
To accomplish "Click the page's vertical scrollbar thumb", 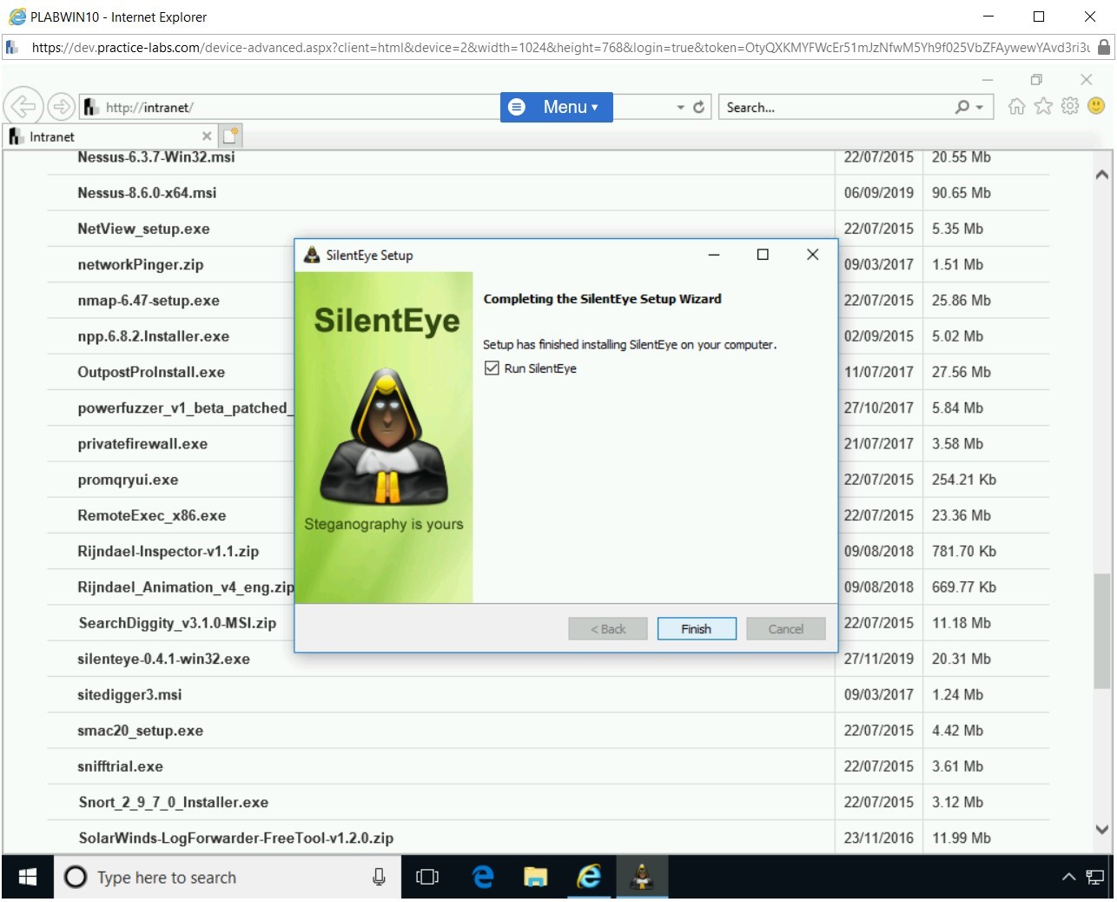I will [1101, 630].
